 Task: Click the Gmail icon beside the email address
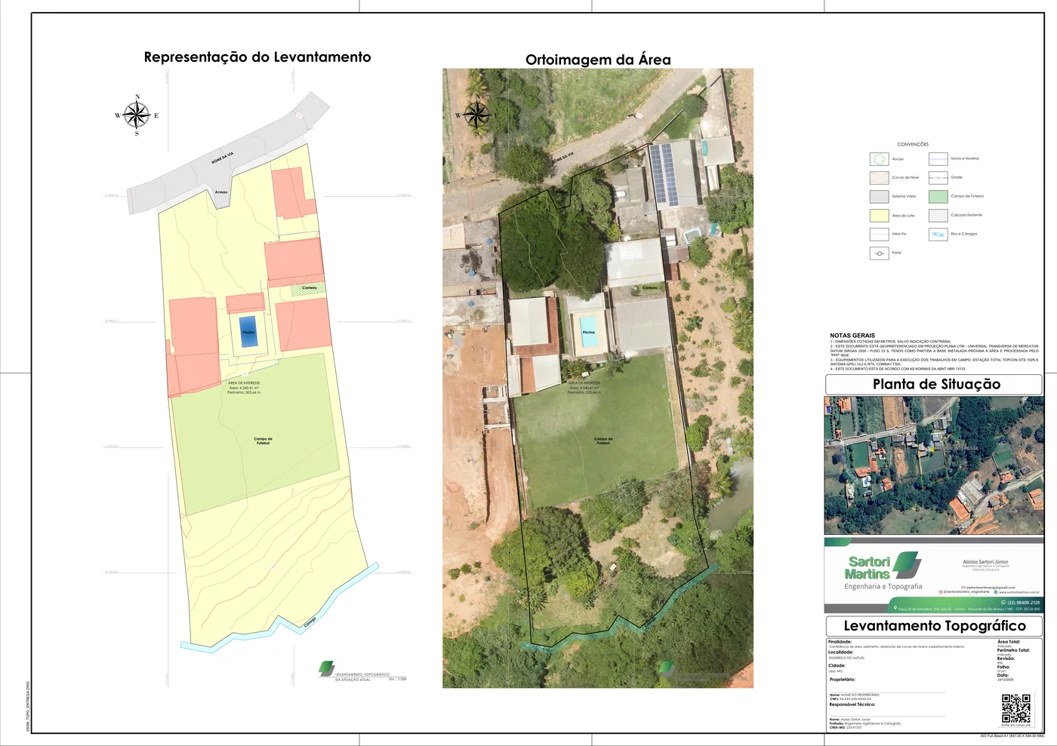point(963,588)
